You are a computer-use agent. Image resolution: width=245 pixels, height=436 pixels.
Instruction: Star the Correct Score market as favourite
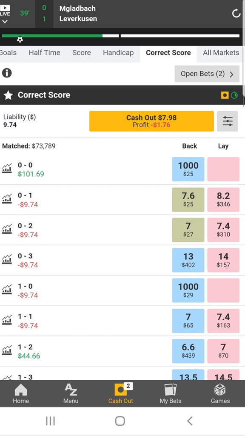click(x=9, y=95)
